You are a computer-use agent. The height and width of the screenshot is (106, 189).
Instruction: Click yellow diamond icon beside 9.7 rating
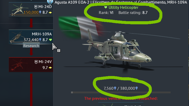pos(50,68)
